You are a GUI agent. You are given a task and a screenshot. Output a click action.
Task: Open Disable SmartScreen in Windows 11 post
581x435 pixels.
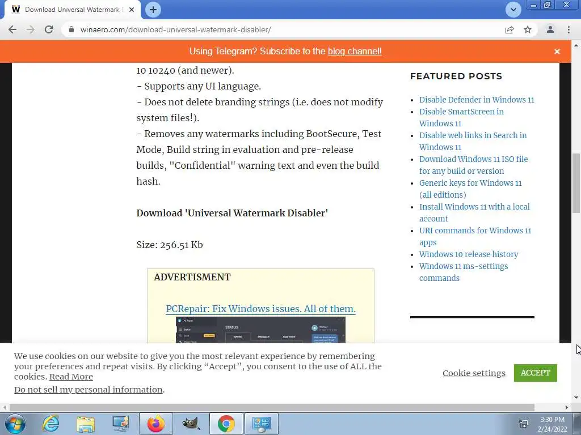pyautogui.click(x=461, y=118)
